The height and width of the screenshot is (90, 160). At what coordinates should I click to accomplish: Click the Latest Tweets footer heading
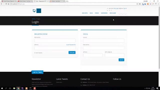click(x=62, y=79)
